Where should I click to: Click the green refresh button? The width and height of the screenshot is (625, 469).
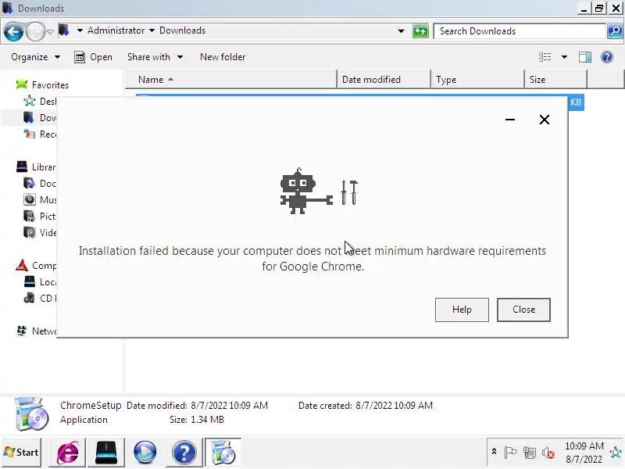pyautogui.click(x=420, y=31)
